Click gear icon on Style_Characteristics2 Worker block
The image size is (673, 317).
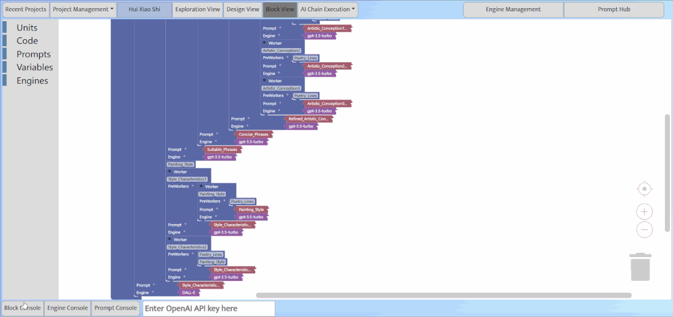coord(170,239)
